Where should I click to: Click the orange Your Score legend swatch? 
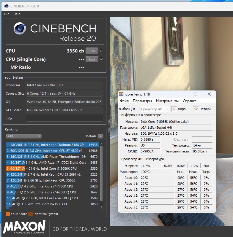[8, 214]
